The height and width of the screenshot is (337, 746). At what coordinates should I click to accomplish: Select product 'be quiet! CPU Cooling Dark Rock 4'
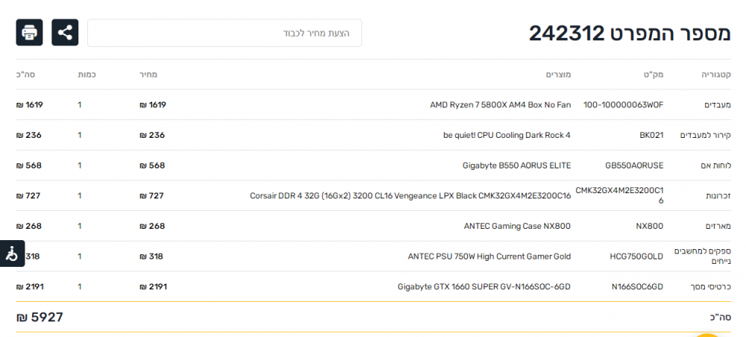click(x=507, y=135)
